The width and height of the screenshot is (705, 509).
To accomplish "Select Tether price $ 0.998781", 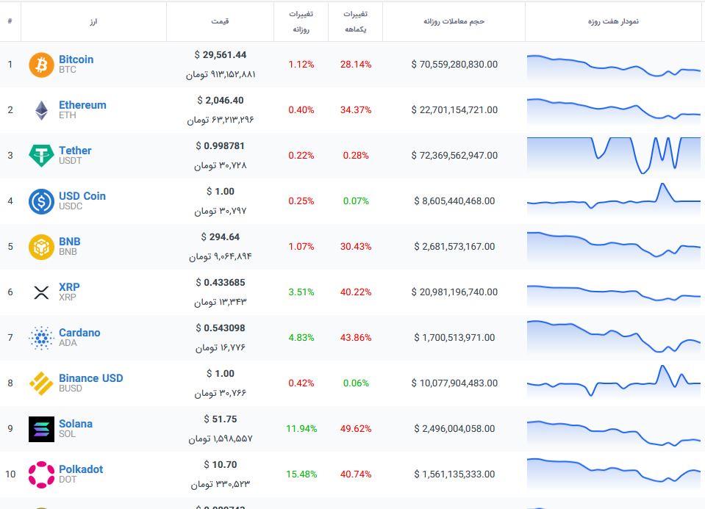I will (221, 146).
